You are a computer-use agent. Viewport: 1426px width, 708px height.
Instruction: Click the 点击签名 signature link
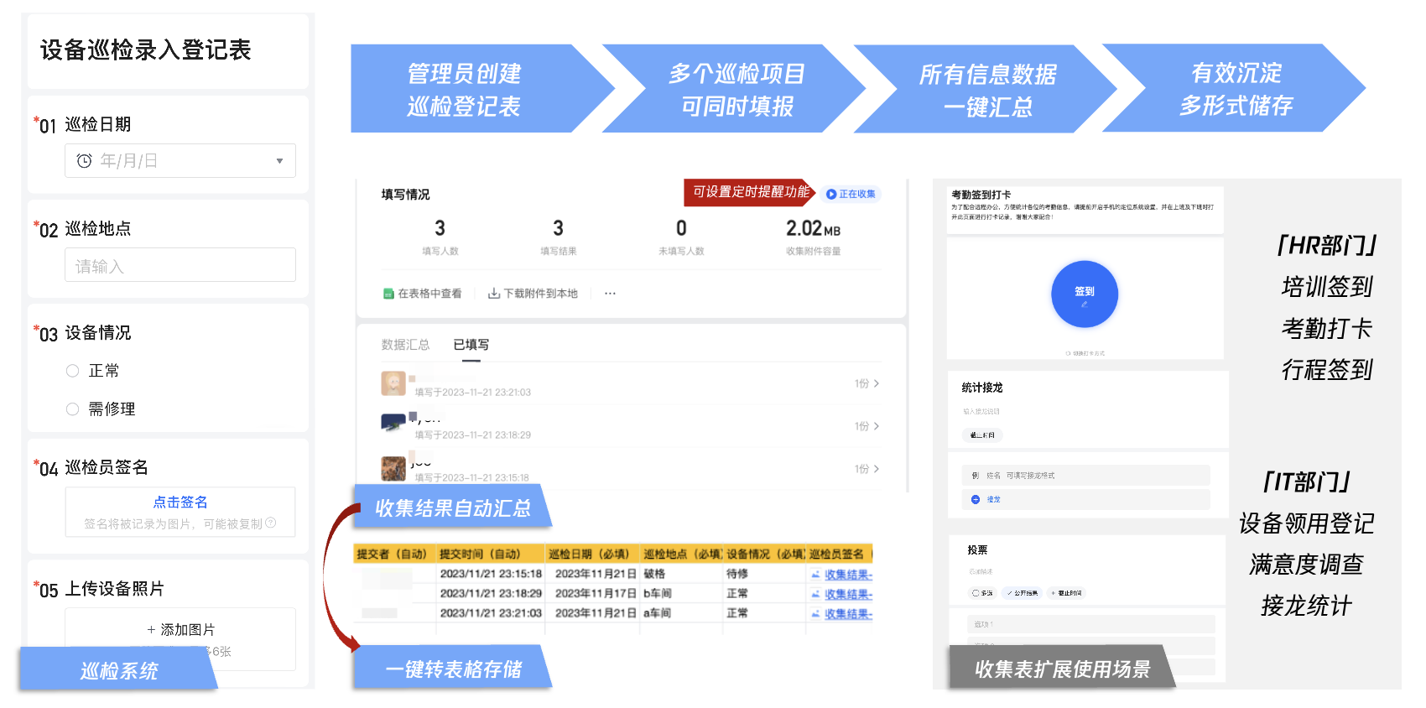point(180,502)
